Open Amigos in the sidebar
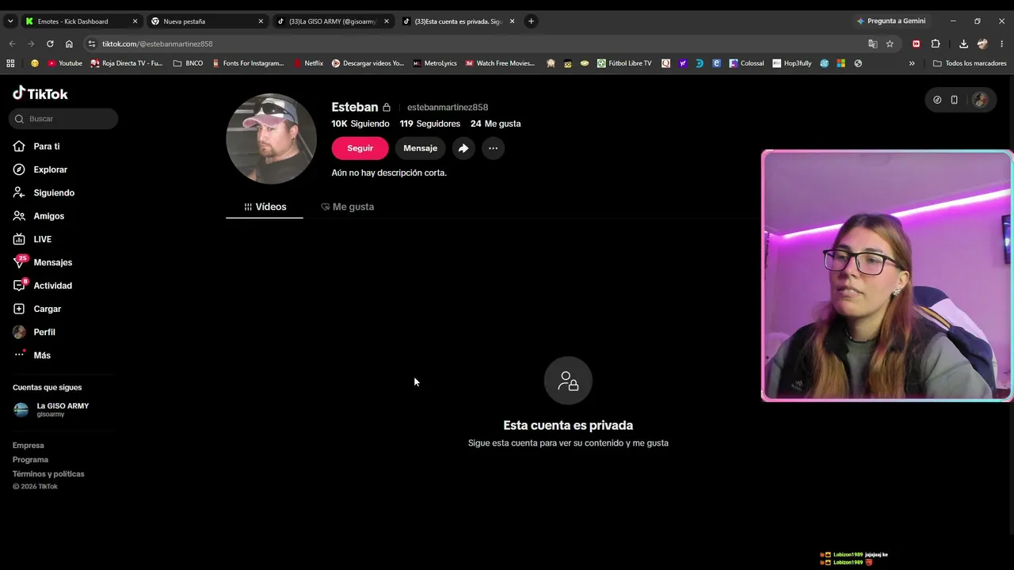 click(48, 216)
